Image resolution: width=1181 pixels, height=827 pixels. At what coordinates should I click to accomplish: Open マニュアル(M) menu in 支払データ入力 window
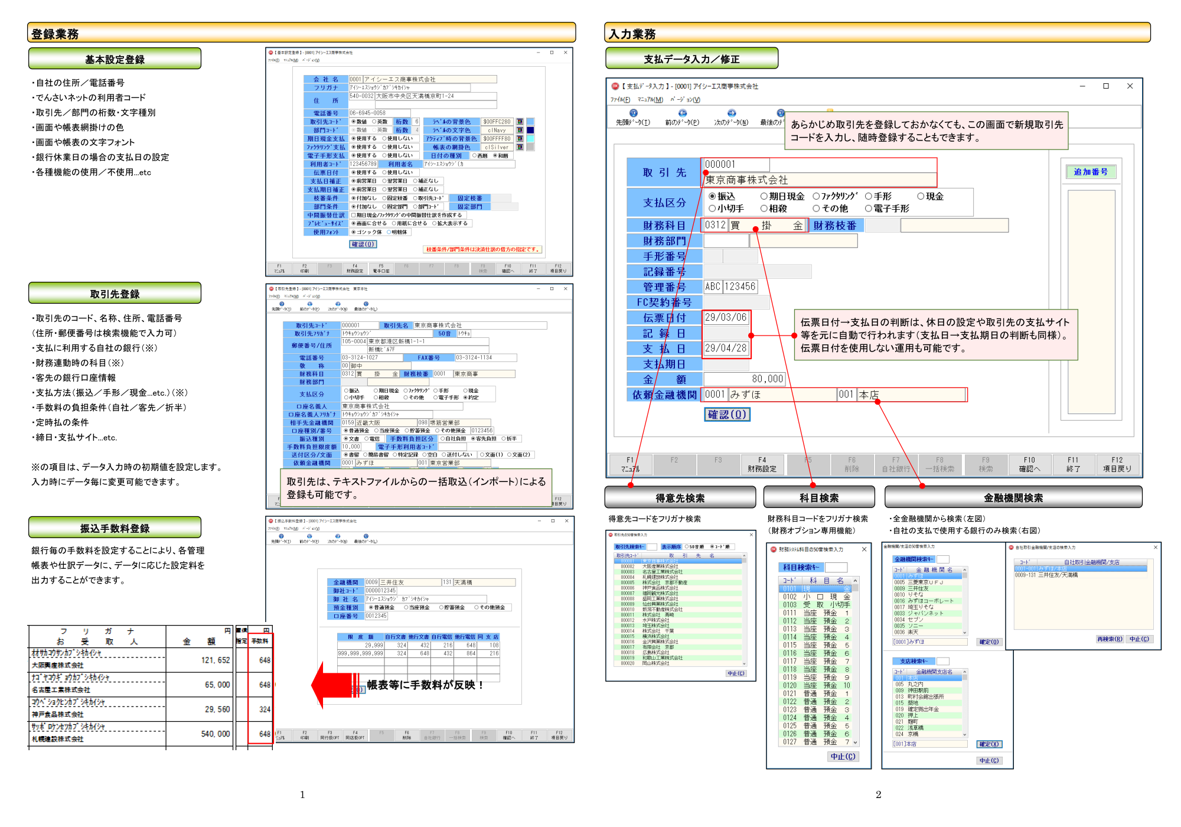point(650,100)
